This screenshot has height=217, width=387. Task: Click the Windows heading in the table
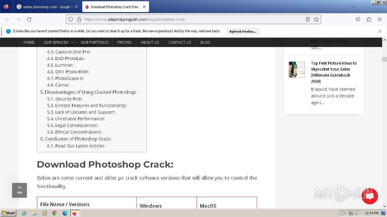(x=151, y=206)
